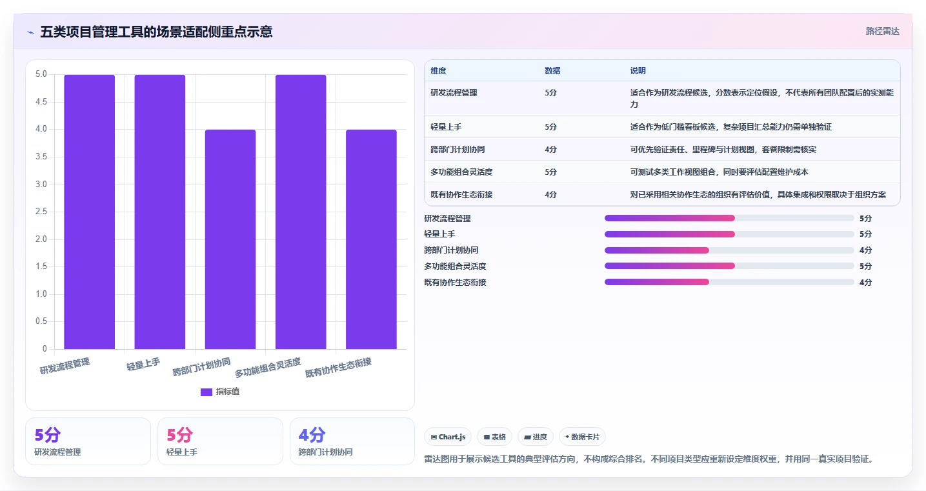The height and width of the screenshot is (491, 926).
Task: Click the 既有协作生态衔接 bar in chart
Action: [x=371, y=239]
